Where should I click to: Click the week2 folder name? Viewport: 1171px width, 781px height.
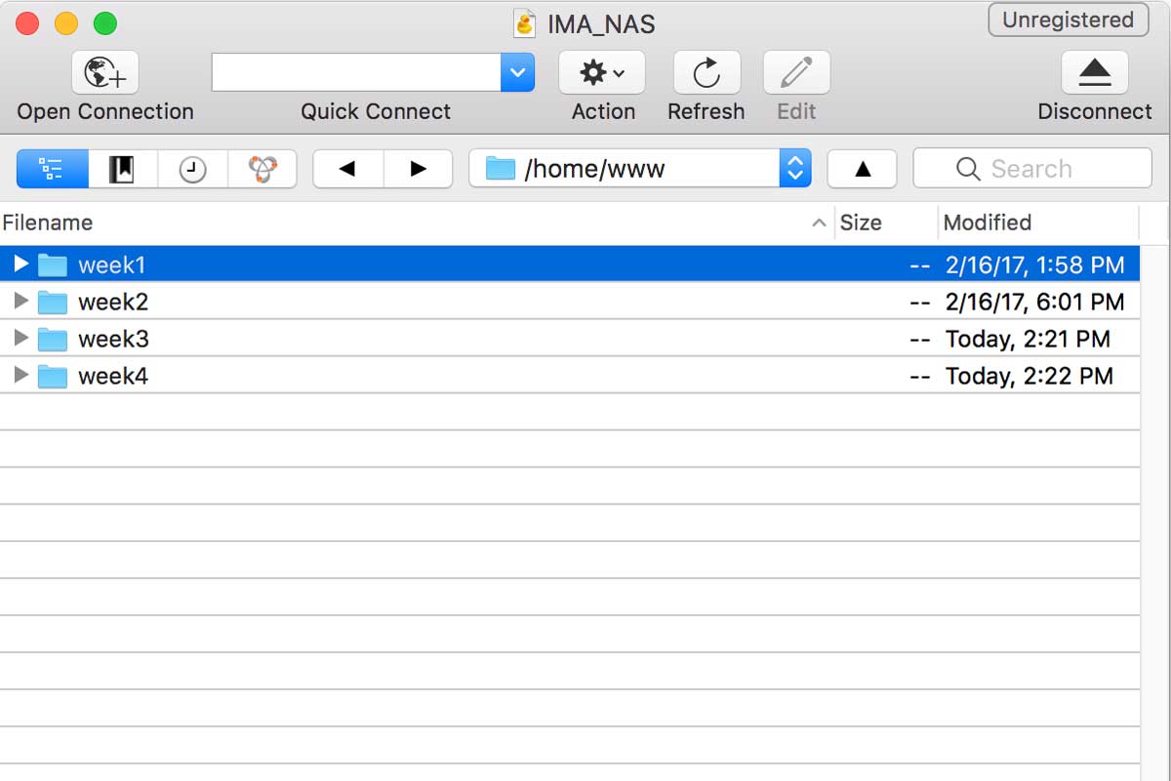tap(113, 302)
